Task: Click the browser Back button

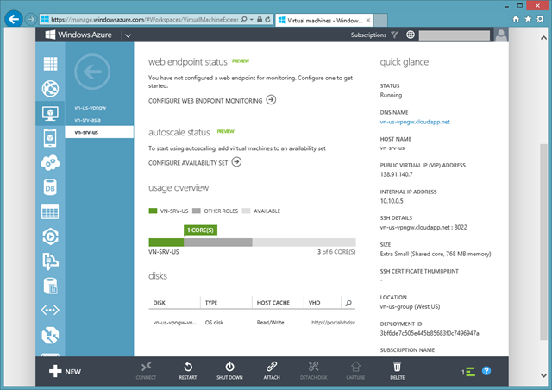Action: click(14, 19)
